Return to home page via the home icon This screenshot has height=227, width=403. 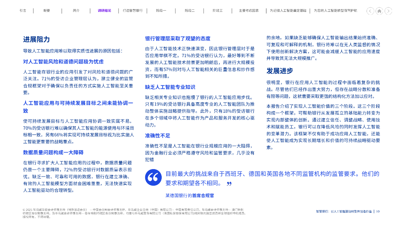click(379, 11)
